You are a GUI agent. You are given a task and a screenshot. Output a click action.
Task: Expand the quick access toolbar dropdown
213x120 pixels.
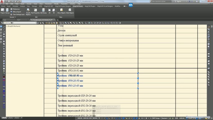point(20,1)
